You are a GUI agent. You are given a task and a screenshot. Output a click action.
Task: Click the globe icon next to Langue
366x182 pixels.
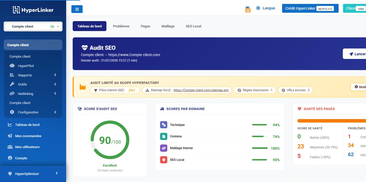pos(258,8)
